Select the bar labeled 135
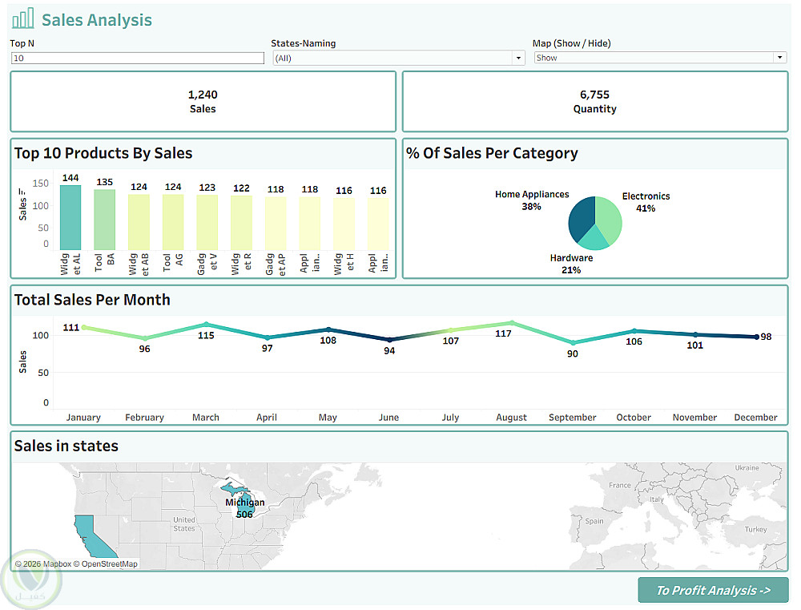 (x=105, y=220)
